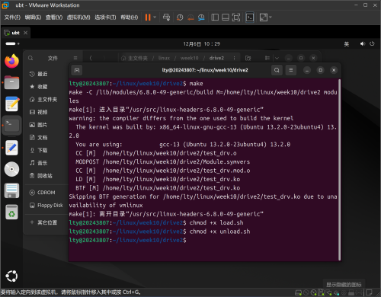Open Activities overview in the top bar
The height and width of the screenshot is (297, 381).
coord(12,43)
